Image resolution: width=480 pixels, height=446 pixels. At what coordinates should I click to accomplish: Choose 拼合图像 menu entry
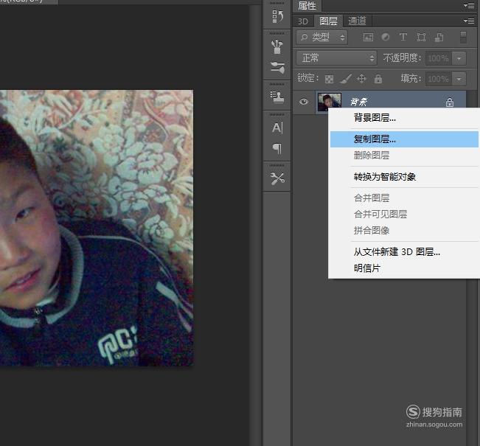[404, 231]
